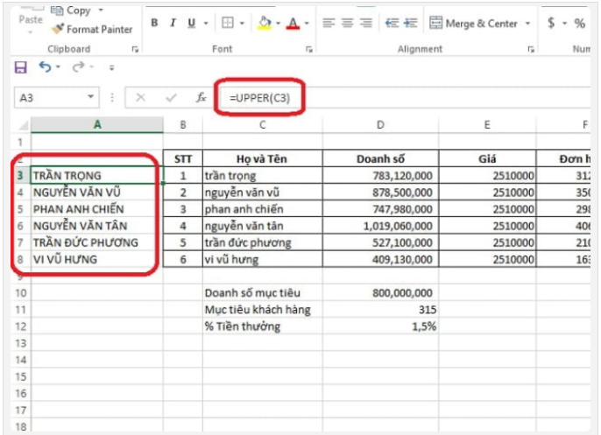The height and width of the screenshot is (435, 601).
Task: Expand the Name Box dropdown arrow
Action: click(x=91, y=96)
